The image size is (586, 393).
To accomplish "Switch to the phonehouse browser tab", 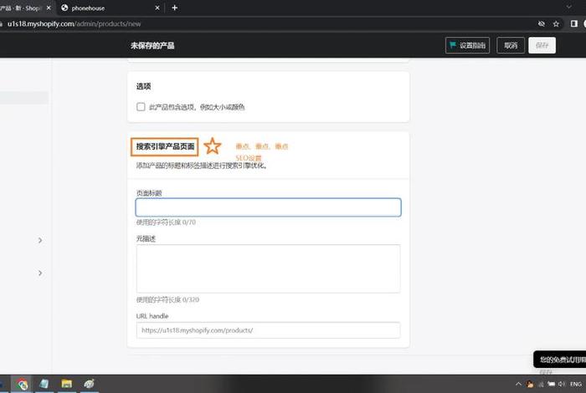I will click(x=108, y=8).
